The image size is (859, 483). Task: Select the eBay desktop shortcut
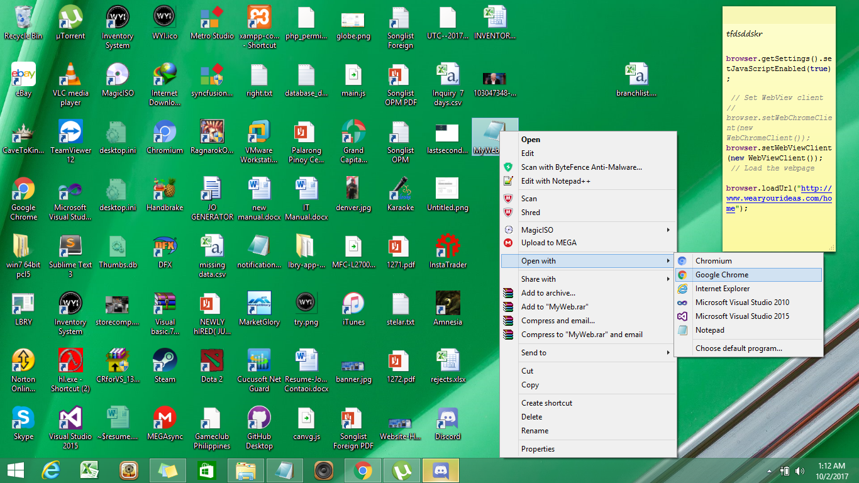[23, 80]
